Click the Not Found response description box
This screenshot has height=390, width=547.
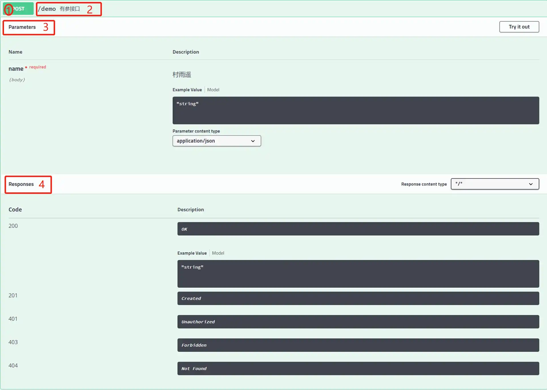coord(358,368)
